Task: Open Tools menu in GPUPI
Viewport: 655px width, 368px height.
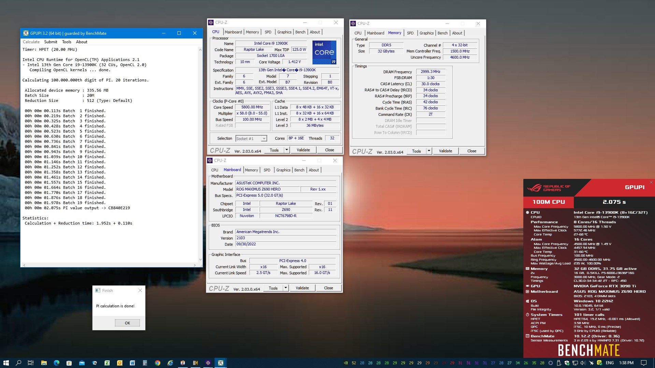Action: pyautogui.click(x=67, y=42)
